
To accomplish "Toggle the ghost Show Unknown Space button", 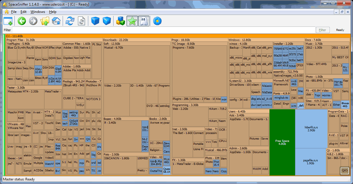I will (144, 21).
